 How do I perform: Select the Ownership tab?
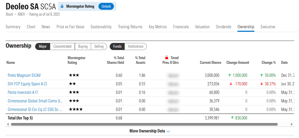246,27
